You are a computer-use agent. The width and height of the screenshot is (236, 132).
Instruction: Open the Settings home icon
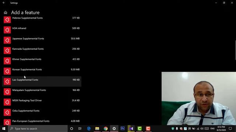6,12
